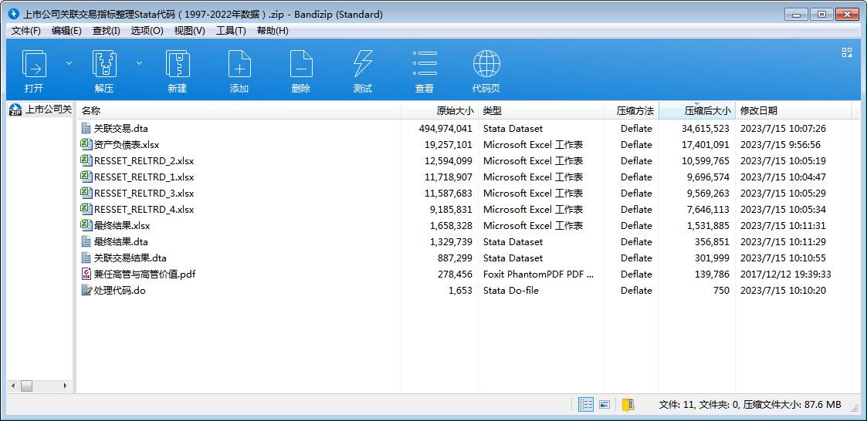867x421 pixels.
Task: Click the right arrow of tree horizontal scrollbar
Action: tap(66, 386)
